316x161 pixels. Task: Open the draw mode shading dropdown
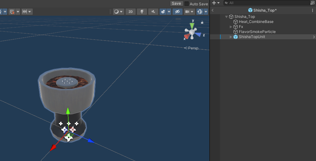point(118,12)
